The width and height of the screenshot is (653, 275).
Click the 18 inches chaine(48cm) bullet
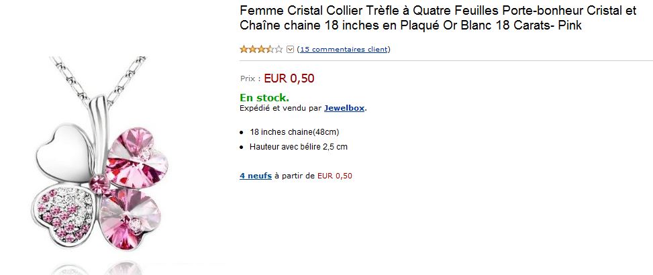[x=295, y=132]
